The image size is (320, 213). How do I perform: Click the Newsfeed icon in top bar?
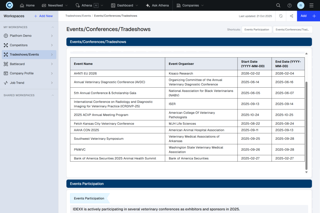coord(43,5)
